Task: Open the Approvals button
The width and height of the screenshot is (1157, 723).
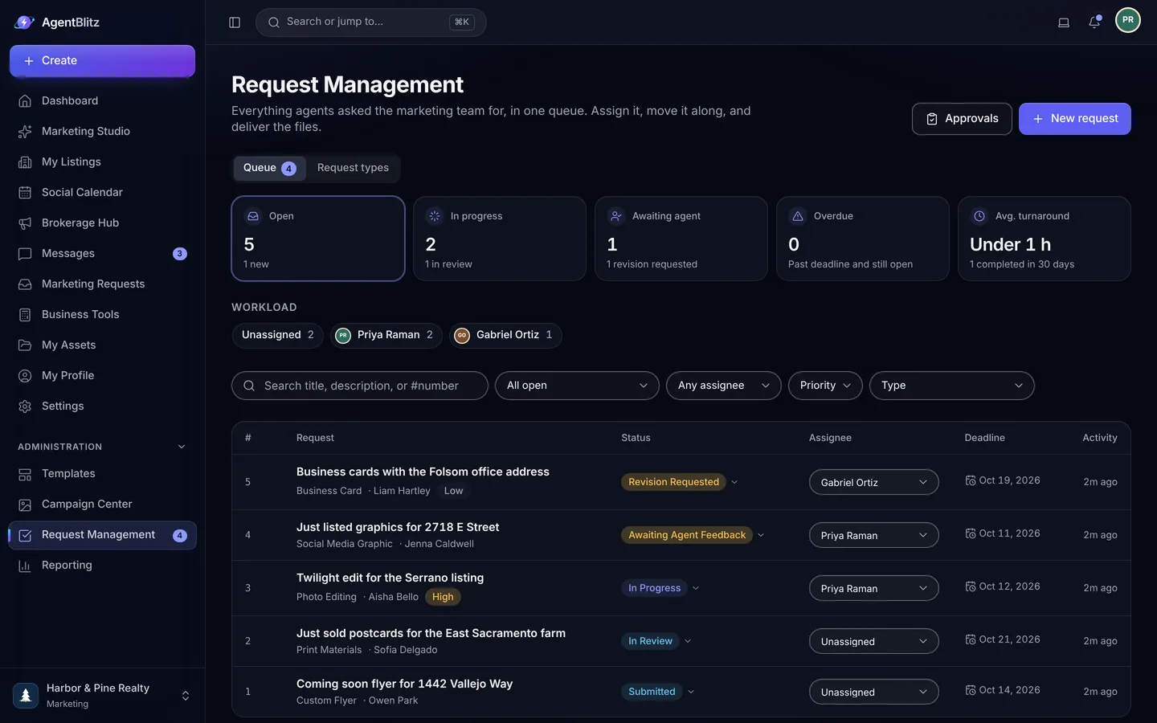Action: pyautogui.click(x=962, y=119)
